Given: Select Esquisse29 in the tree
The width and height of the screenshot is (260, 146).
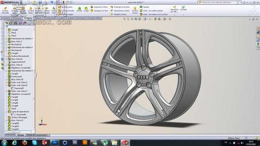Looking at the screenshot, I should pyautogui.click(x=17, y=88).
